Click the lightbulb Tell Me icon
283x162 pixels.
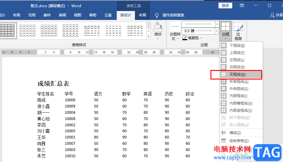(x=157, y=15)
